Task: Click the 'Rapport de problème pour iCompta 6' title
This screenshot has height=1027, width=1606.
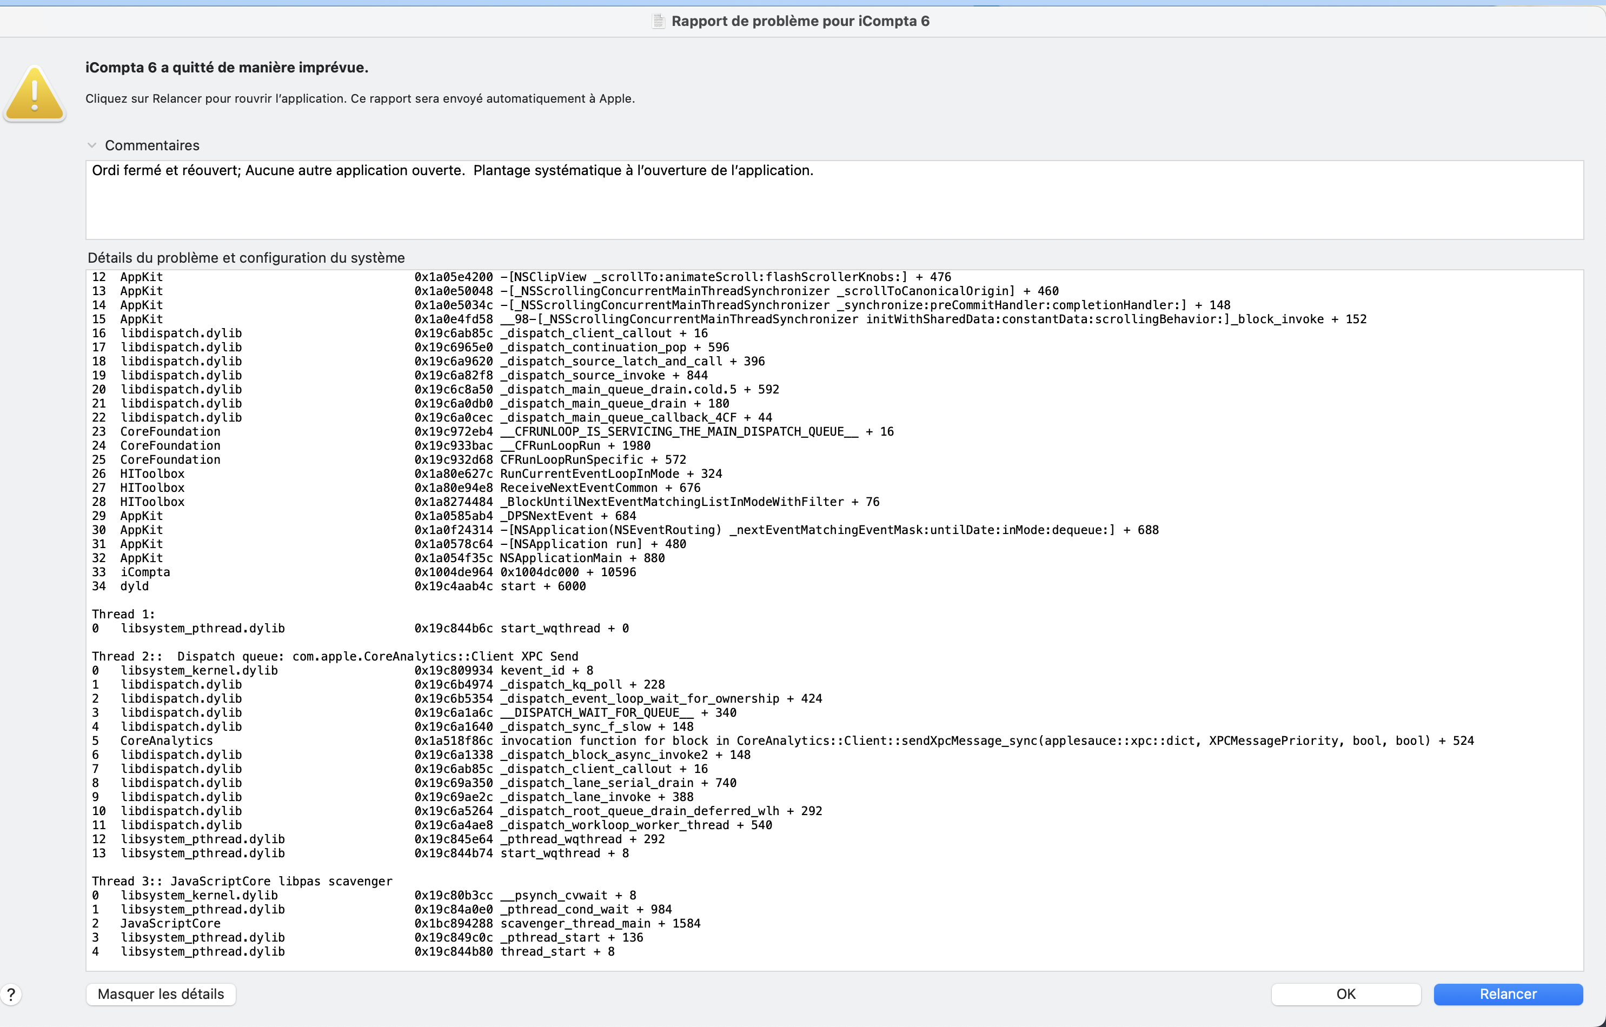Action: click(800, 21)
